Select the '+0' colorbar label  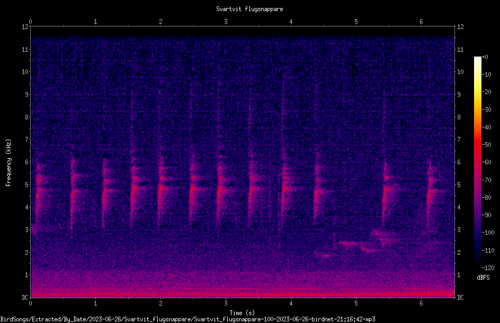pos(485,57)
